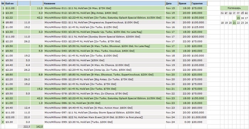Click the $25,000 guarantee cell
The width and height of the screenshot is (249, 129).
click(199, 32)
